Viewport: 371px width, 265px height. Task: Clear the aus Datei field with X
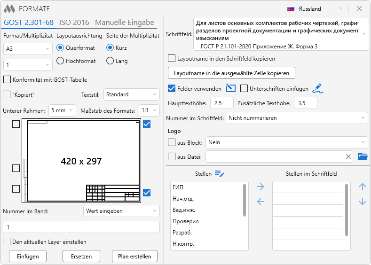coord(348,156)
